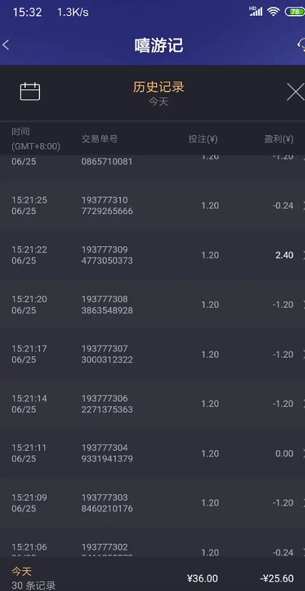This screenshot has height=591, width=305.
Task: Tap the 盈利(¥) column header
Action: (x=279, y=139)
